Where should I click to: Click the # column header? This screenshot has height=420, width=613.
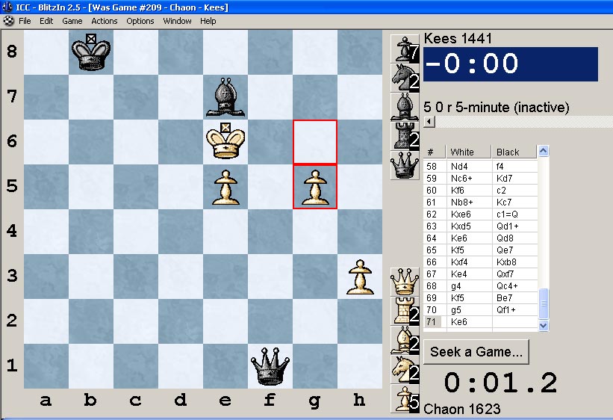[x=435, y=152]
